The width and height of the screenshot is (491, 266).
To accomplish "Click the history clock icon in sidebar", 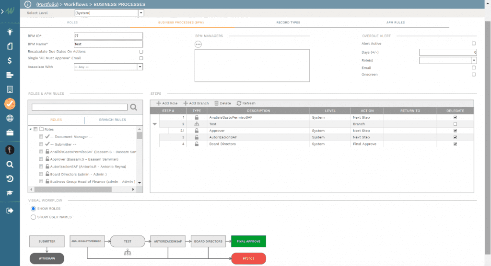I will [x=10, y=178].
